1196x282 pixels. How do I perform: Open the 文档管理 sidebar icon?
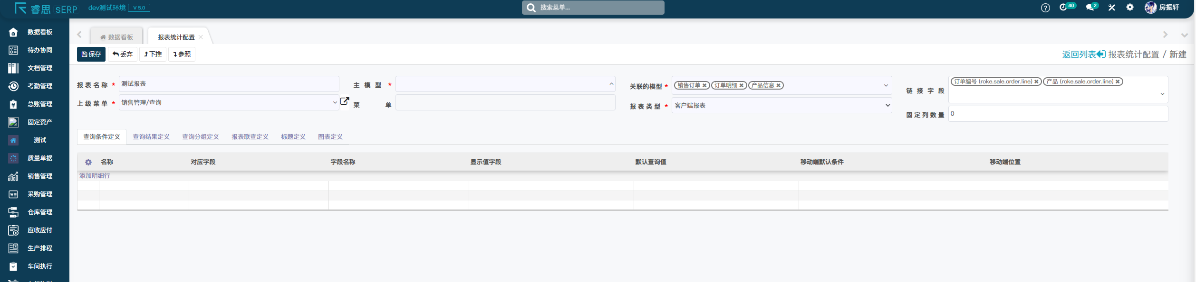click(13, 68)
